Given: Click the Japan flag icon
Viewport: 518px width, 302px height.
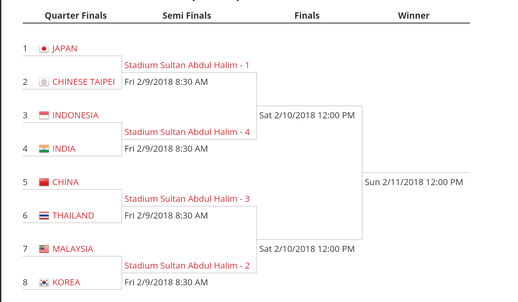Looking at the screenshot, I should coord(44,49).
